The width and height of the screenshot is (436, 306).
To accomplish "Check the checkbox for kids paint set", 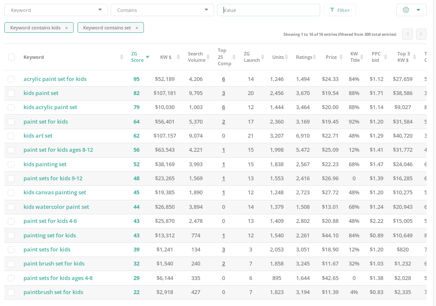I will [x=11, y=93].
